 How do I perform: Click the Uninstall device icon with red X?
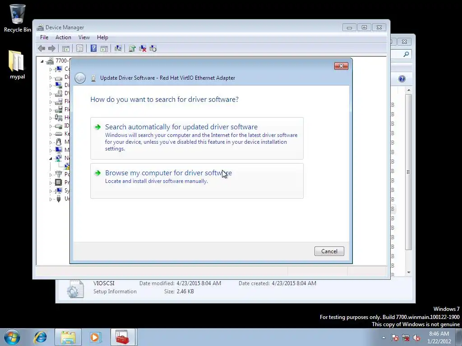pyautogui.click(x=143, y=49)
